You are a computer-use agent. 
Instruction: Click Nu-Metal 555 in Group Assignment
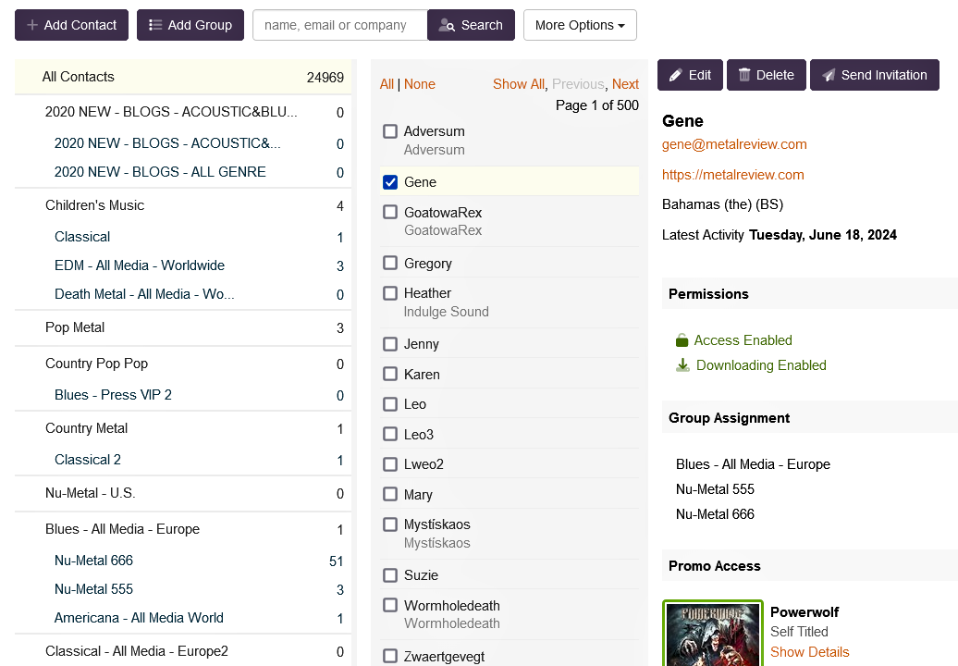tap(715, 489)
